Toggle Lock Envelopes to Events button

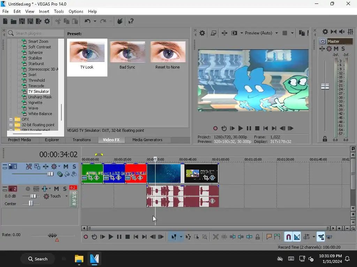click(321, 237)
